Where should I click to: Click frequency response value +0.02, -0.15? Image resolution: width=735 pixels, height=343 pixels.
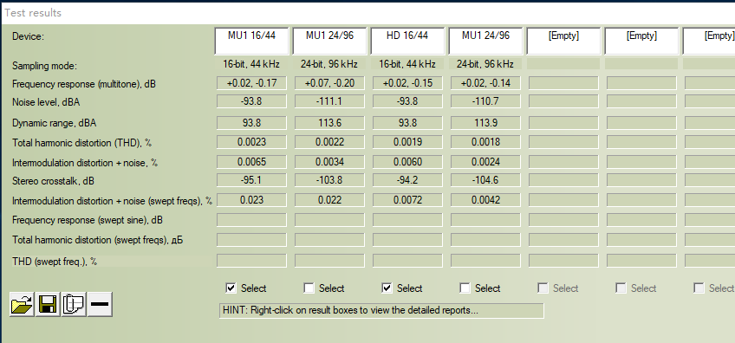[407, 83]
